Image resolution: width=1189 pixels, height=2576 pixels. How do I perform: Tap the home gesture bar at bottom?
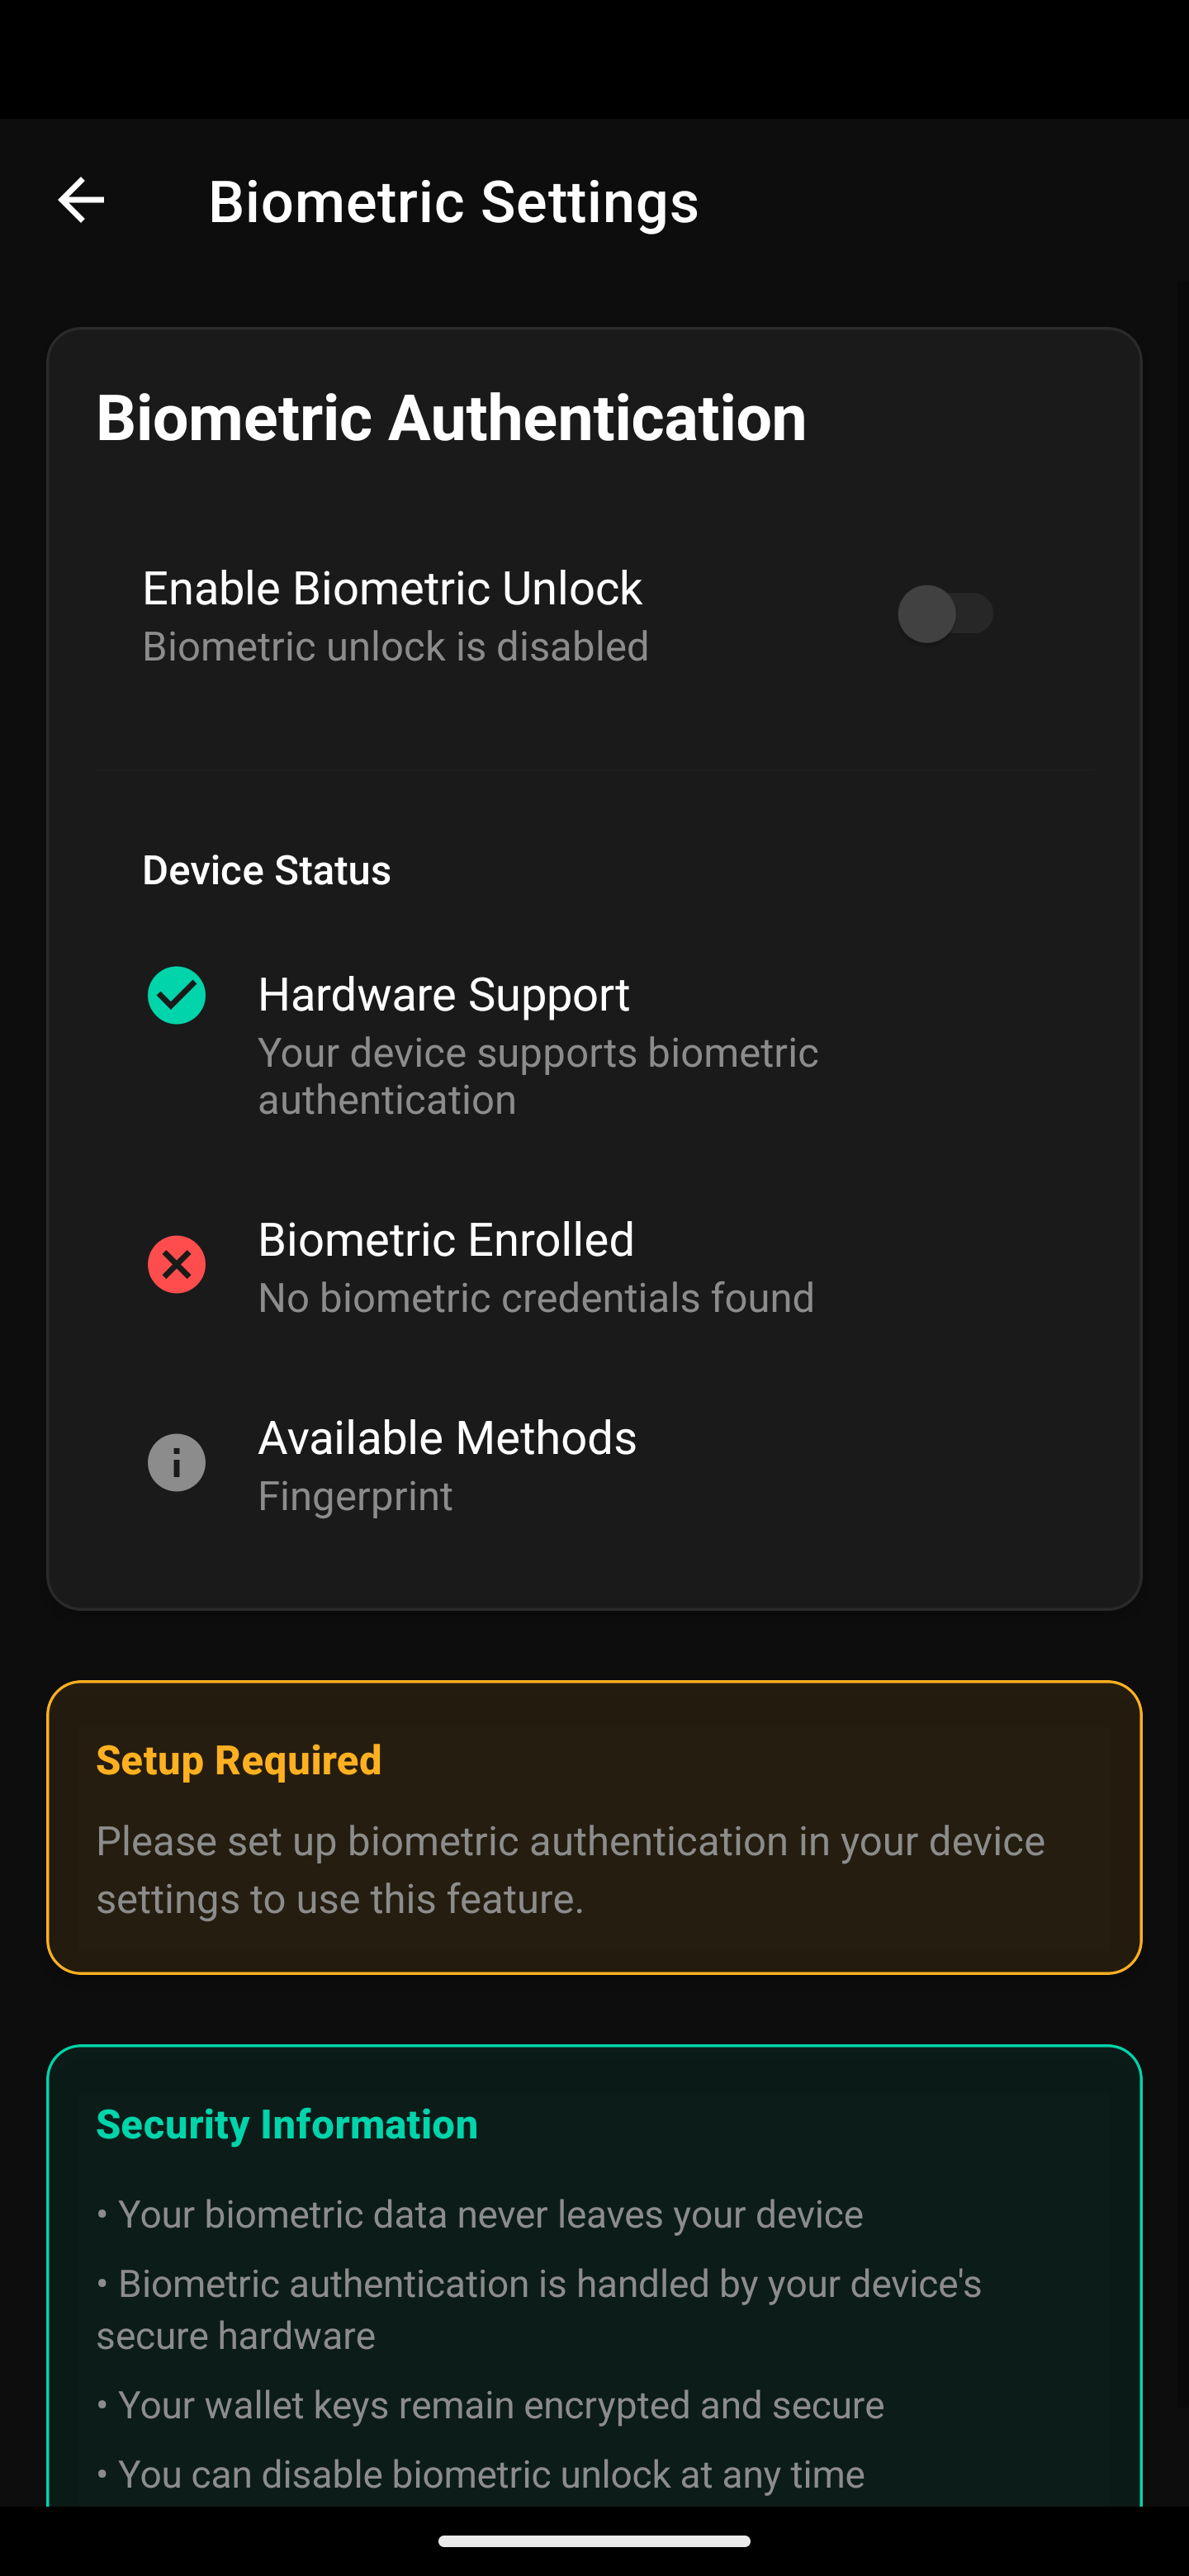point(594,2539)
